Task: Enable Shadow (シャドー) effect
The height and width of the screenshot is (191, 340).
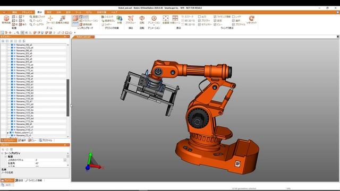Action: (106, 24)
